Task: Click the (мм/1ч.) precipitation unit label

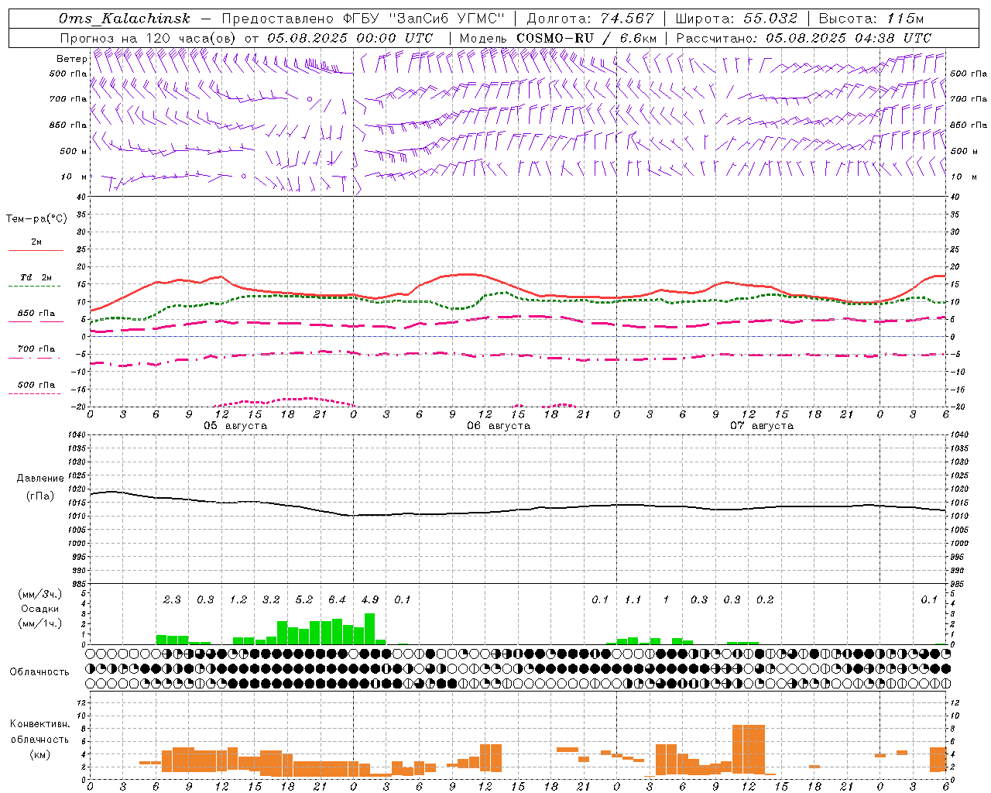Action: pos(39,623)
